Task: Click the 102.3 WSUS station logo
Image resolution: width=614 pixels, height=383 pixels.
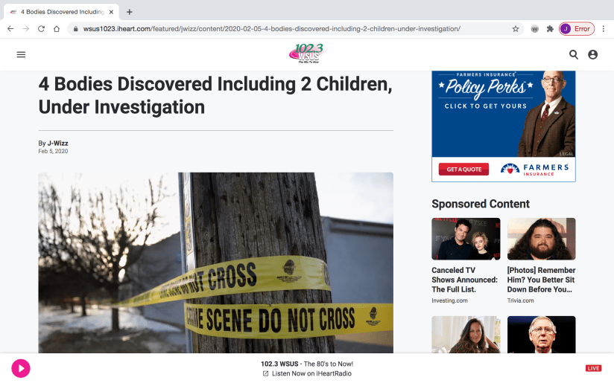Action: (x=308, y=54)
